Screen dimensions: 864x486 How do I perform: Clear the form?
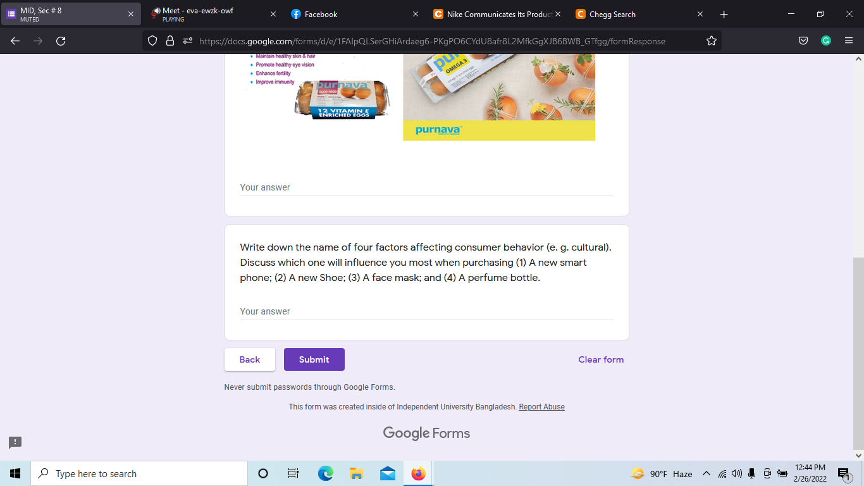pyautogui.click(x=601, y=359)
